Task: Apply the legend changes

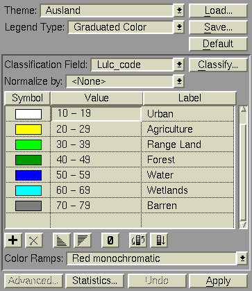Action: (x=218, y=281)
